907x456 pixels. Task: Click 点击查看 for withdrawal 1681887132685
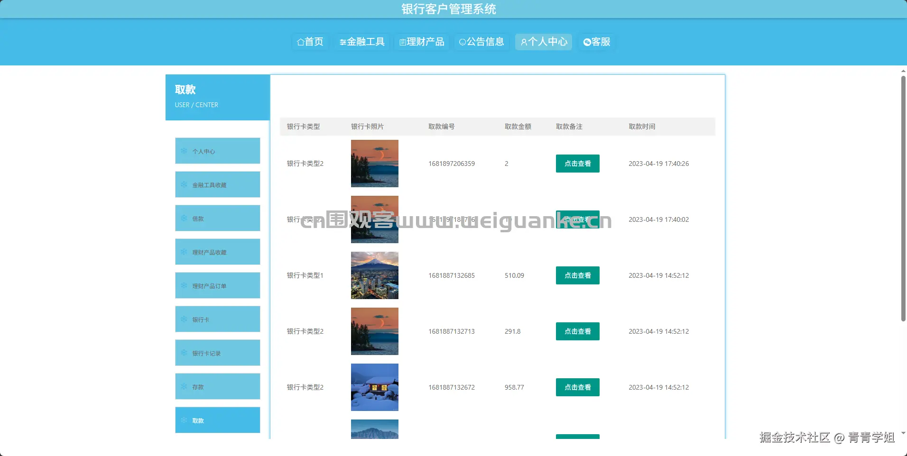click(x=578, y=275)
